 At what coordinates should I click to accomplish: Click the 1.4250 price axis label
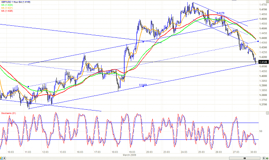[263, 52]
